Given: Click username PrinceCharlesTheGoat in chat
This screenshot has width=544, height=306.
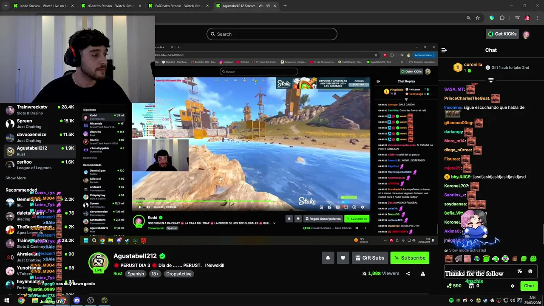Looking at the screenshot, I should 467,98.
